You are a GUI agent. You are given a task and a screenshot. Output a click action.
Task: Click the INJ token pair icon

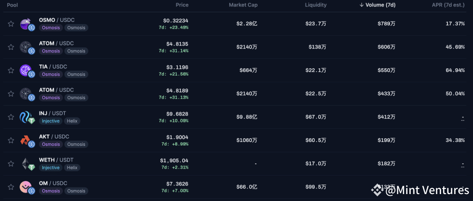27,117
